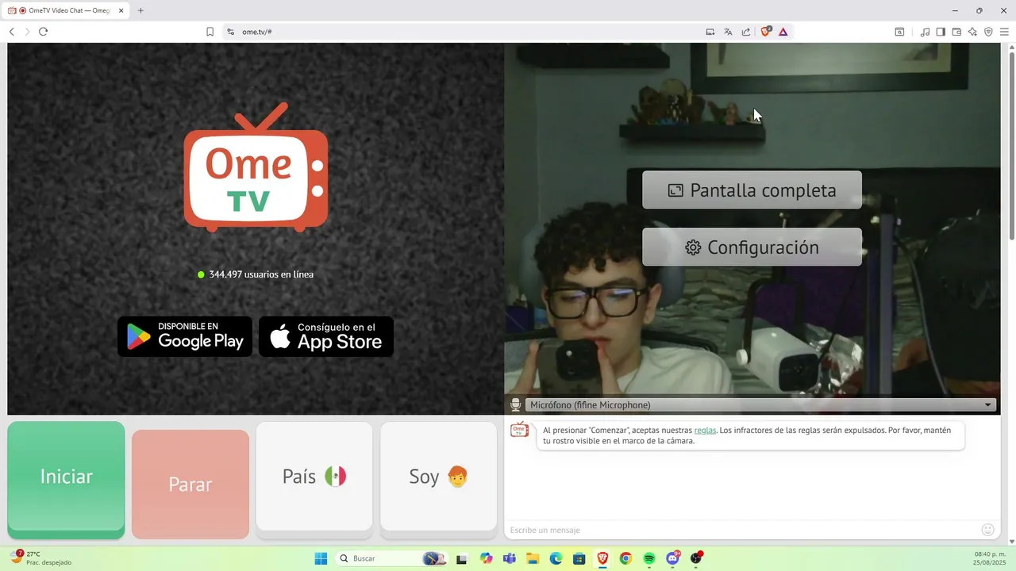Click the Brave icon in taskbar
Screen dimensions: 1016x571
click(x=602, y=558)
